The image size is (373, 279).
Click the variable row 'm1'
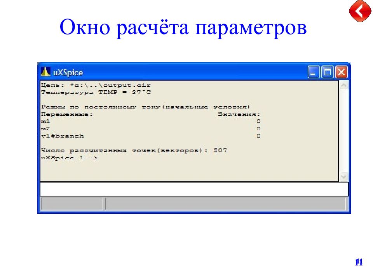click(151, 121)
